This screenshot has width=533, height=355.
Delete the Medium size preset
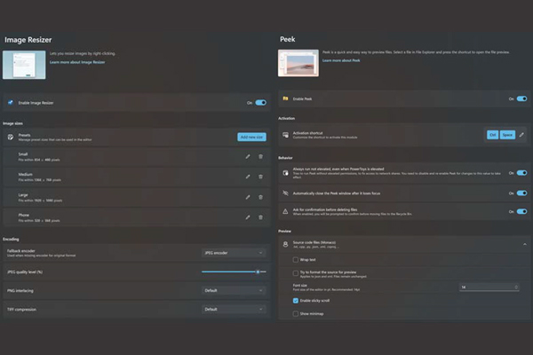click(x=260, y=177)
